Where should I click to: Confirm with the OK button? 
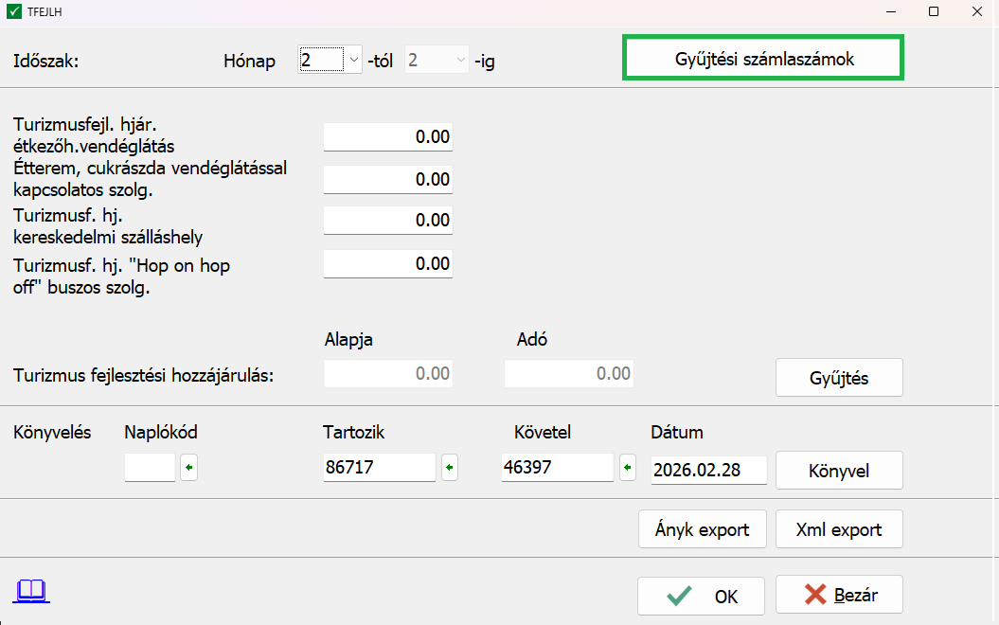tap(701, 596)
